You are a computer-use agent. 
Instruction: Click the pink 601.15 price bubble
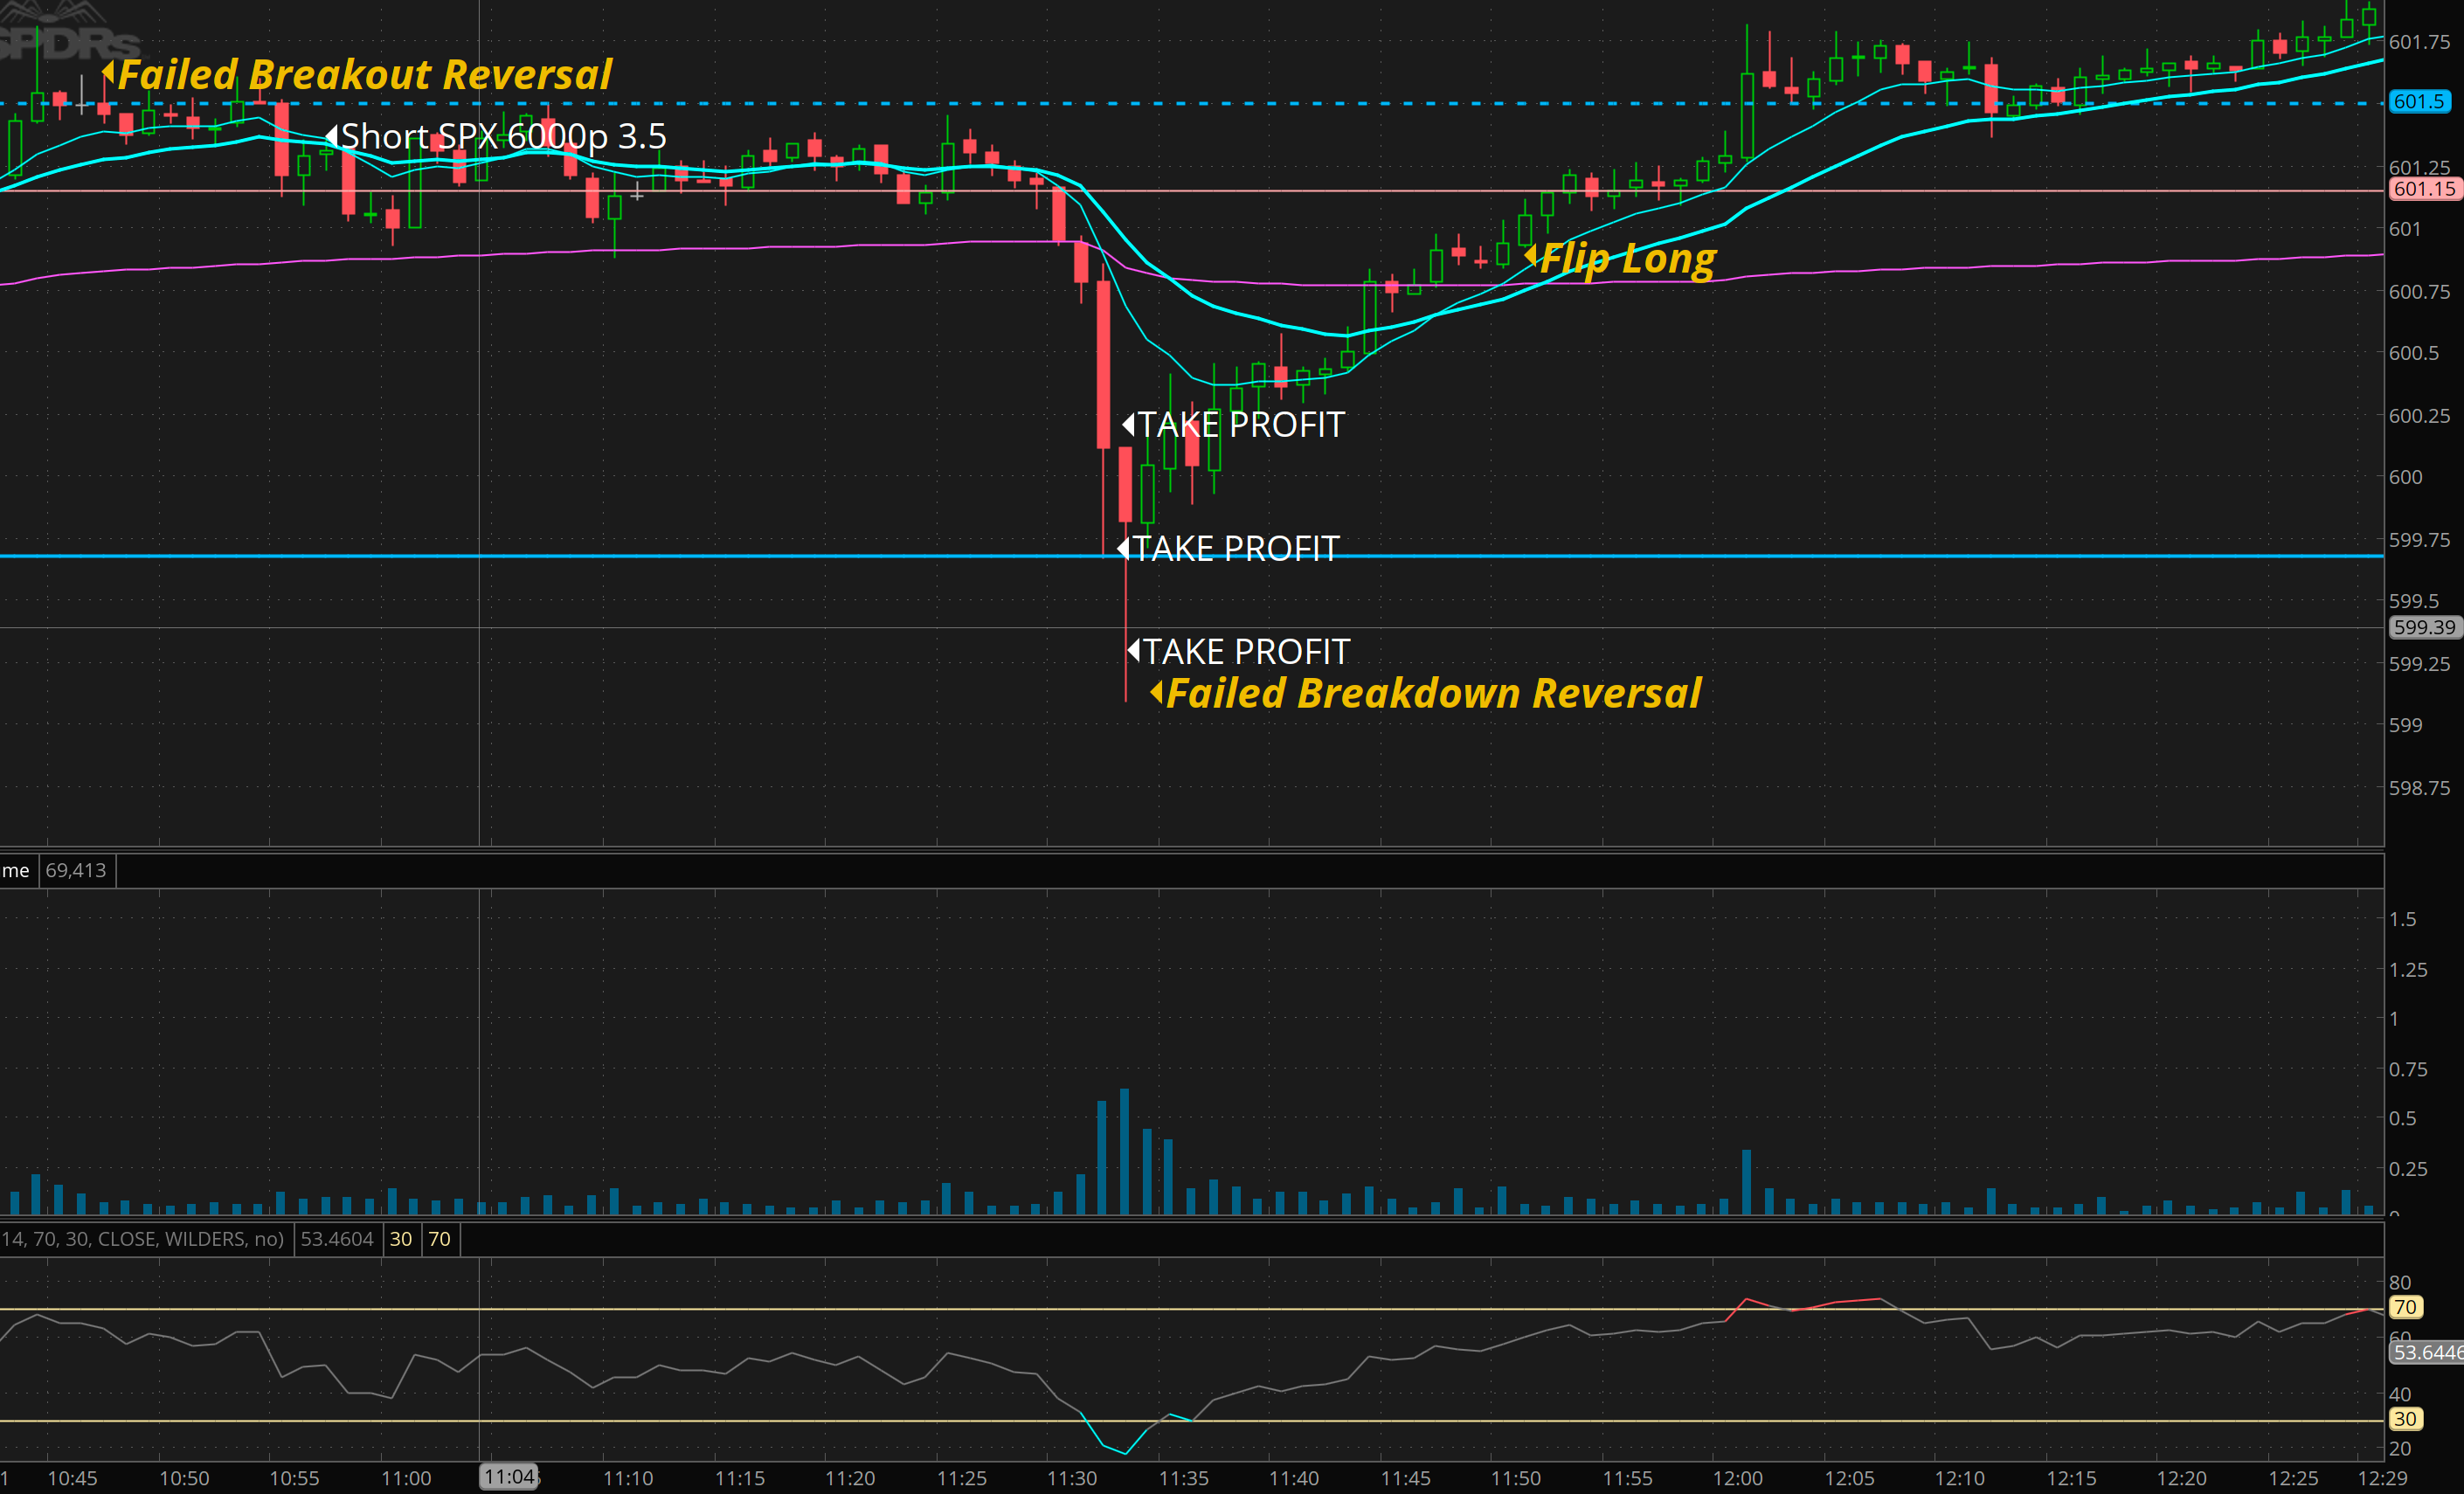[x=2423, y=189]
